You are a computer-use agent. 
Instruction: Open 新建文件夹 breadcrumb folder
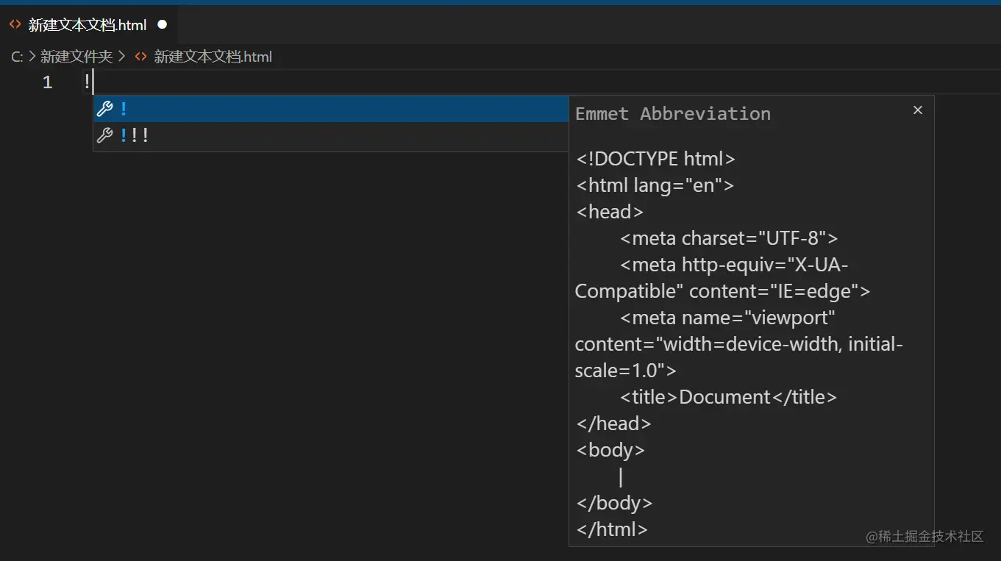76,57
